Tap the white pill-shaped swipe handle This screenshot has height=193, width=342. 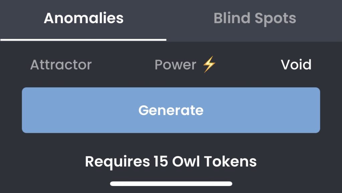tap(171, 184)
